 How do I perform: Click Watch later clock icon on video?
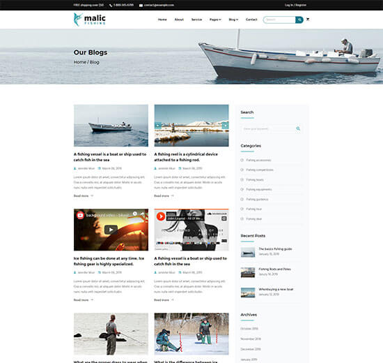[134, 214]
